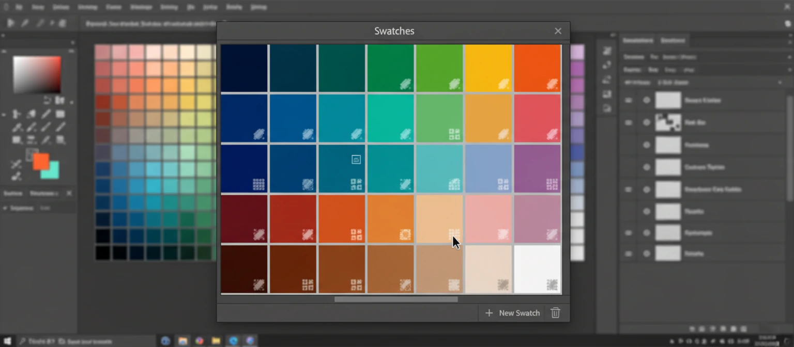Click the note icon on the teal swatch
Image resolution: width=794 pixels, height=347 pixels.
[356, 160]
